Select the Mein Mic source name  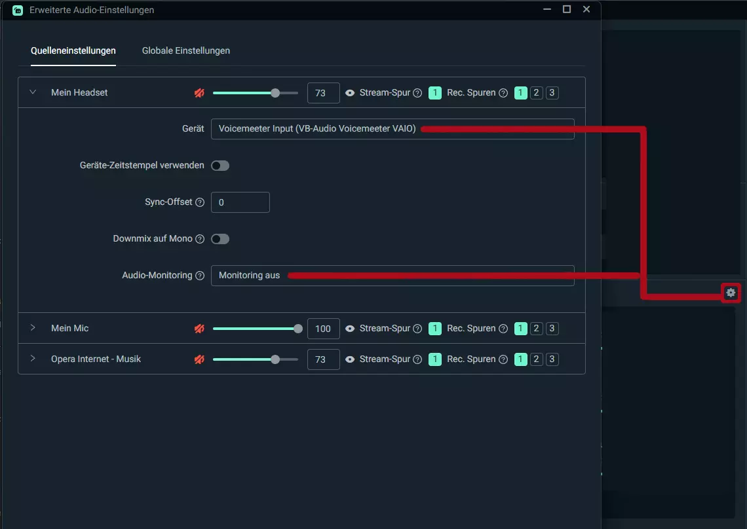pyautogui.click(x=69, y=329)
